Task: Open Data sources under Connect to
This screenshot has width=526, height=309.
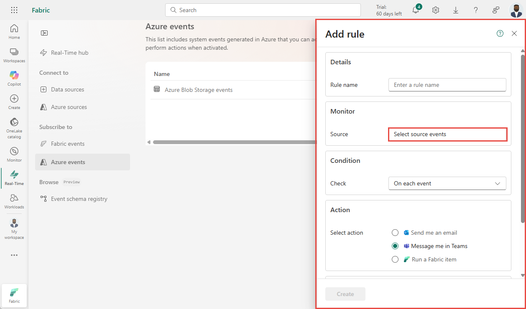Action: (67, 89)
